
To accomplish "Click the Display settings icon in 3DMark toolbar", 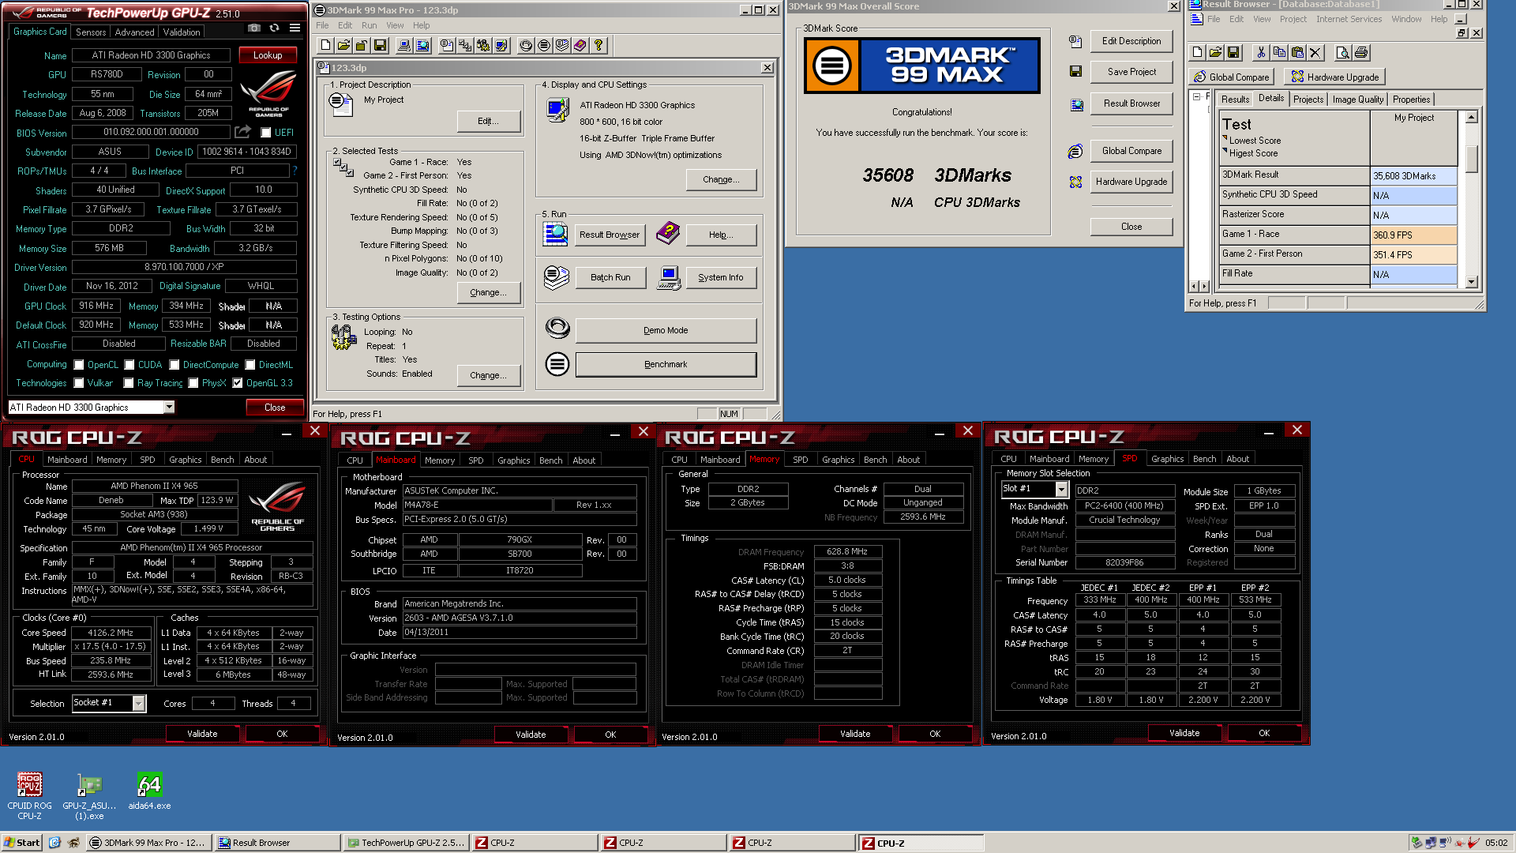I will point(501,46).
